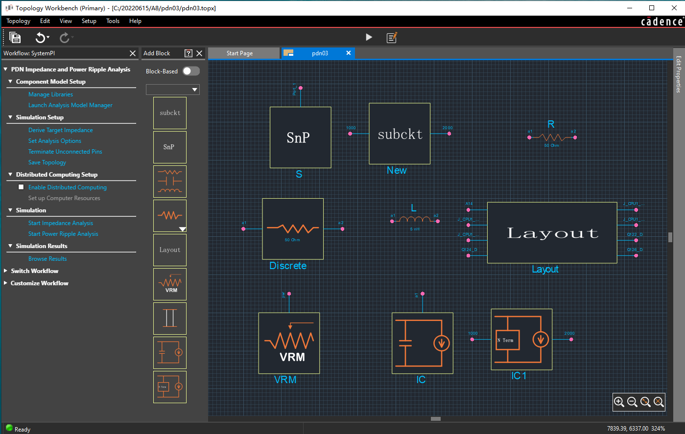Select the L inductor symbol on canvas
Viewport: 685px width, 434px height.
(415, 220)
